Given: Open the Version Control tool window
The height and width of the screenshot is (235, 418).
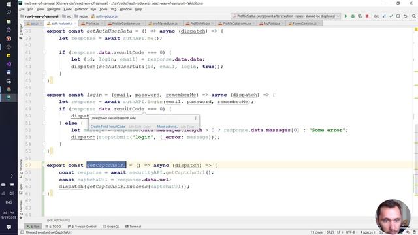Looking at the screenshot, I should (x=82, y=227).
